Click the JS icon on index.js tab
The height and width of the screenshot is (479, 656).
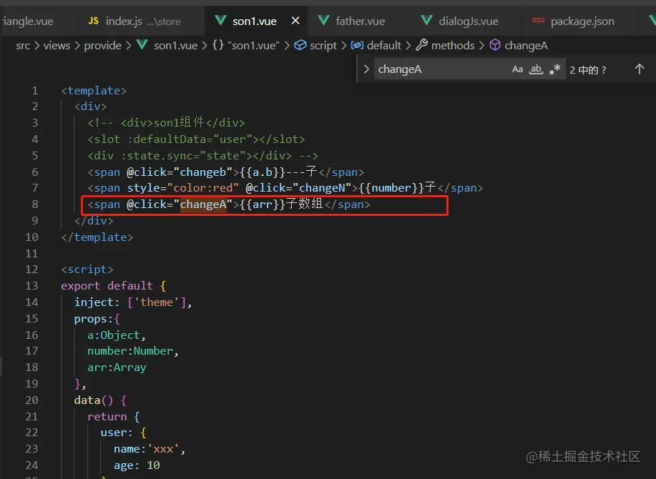point(93,21)
